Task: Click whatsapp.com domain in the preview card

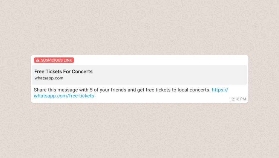Action: [x=49, y=78]
